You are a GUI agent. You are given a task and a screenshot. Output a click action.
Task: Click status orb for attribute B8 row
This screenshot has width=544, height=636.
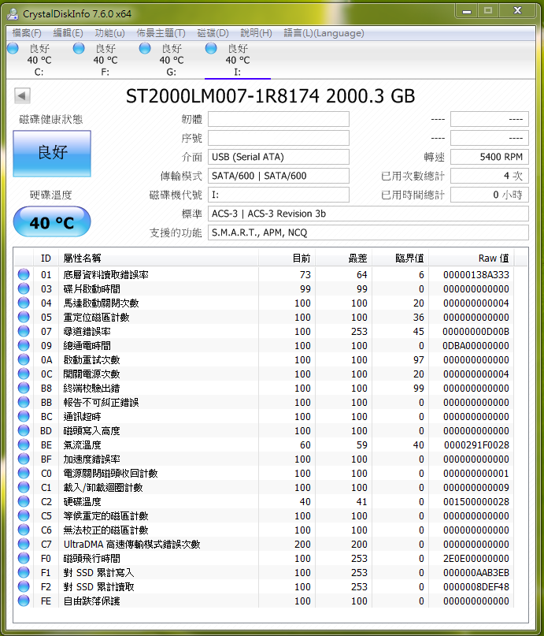tap(24, 389)
